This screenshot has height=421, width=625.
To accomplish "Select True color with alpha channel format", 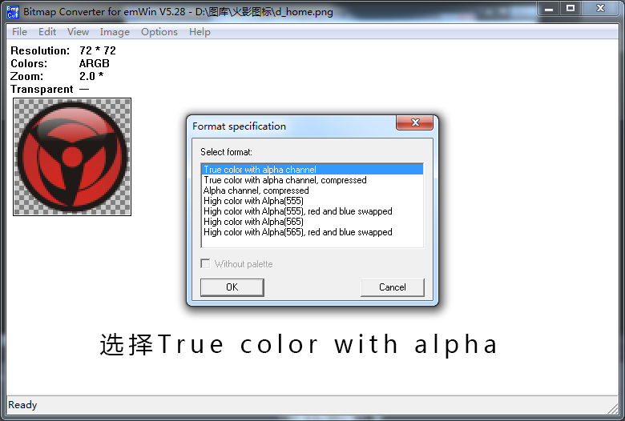I will [x=312, y=169].
